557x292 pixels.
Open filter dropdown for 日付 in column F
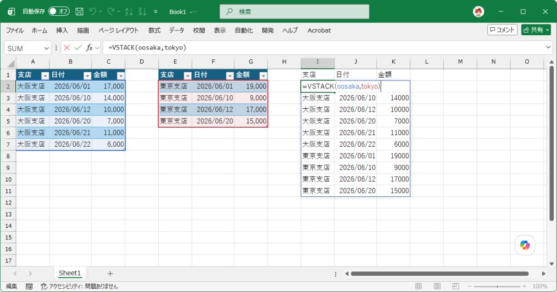(230, 76)
